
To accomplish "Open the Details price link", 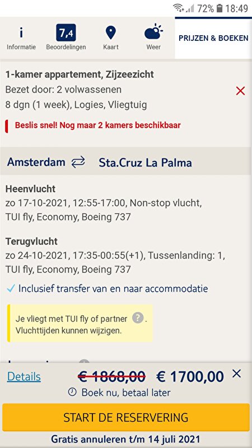I will click(24, 377).
